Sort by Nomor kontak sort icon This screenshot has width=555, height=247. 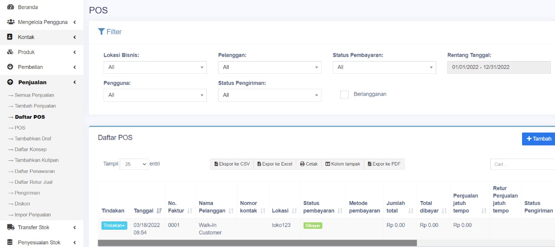pos(263,211)
